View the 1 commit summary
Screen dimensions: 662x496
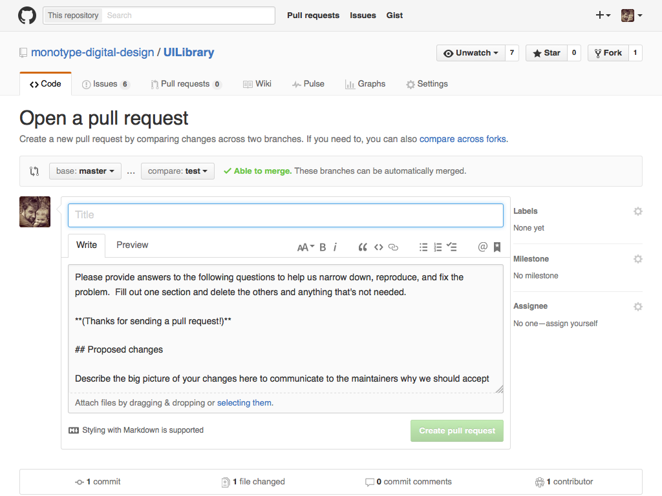(x=98, y=482)
